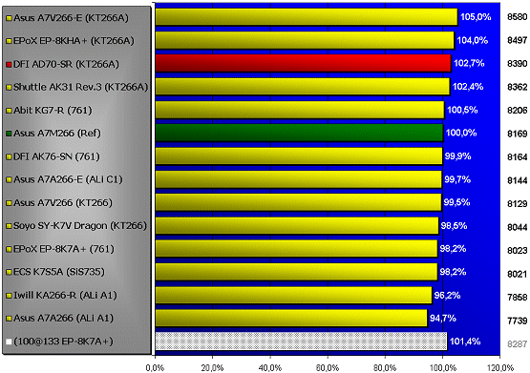This screenshot has height=373, width=530.
Task: Select the 'Asus A7V266-E (KT266A)' label
Action: [71, 18]
